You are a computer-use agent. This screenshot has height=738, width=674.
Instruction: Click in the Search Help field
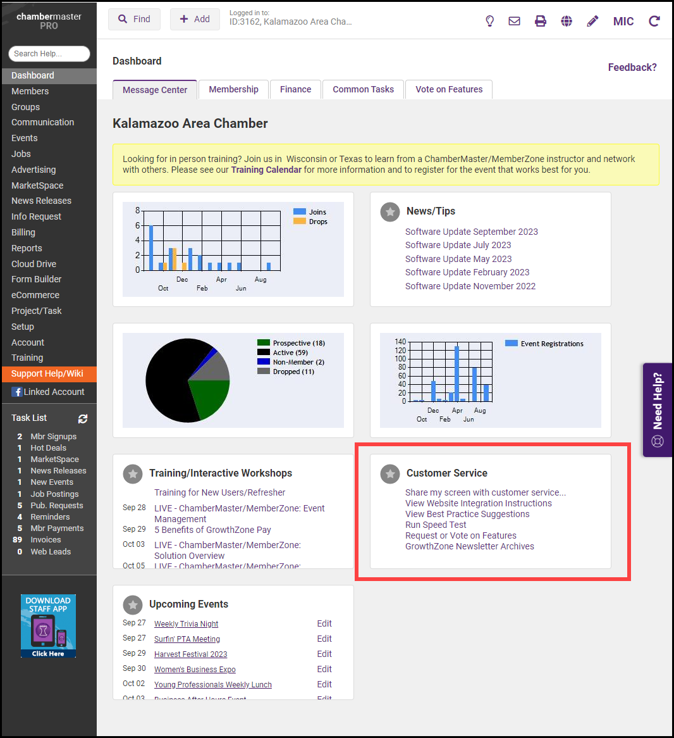(49, 54)
